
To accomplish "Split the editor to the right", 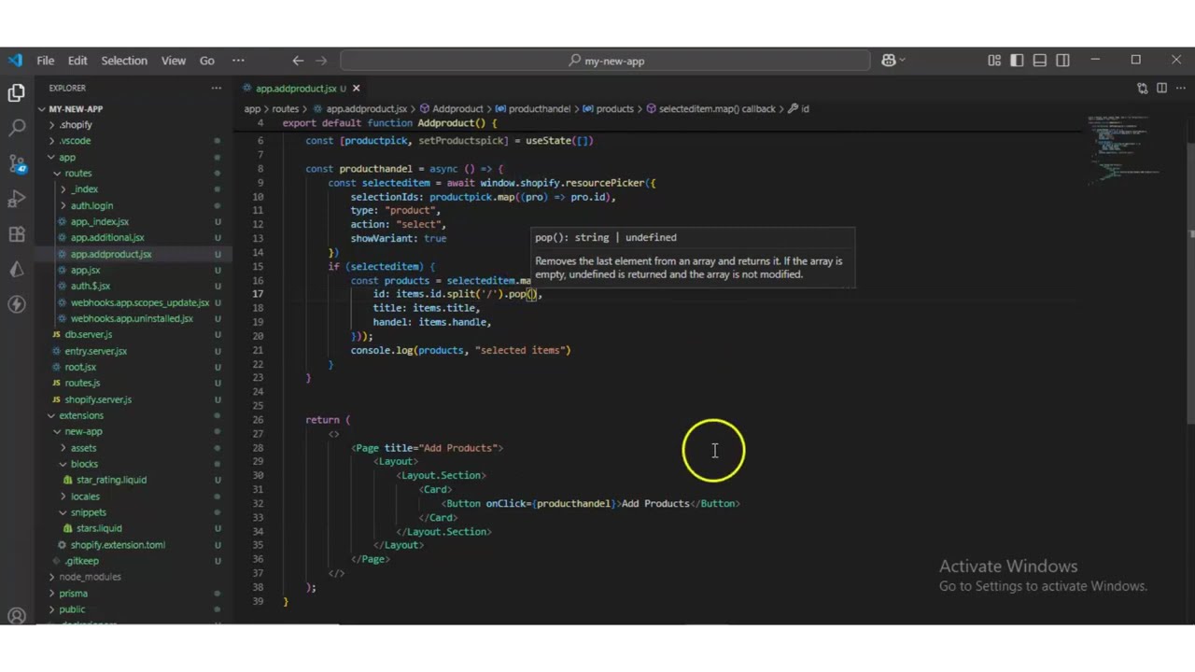I will click(x=1161, y=88).
